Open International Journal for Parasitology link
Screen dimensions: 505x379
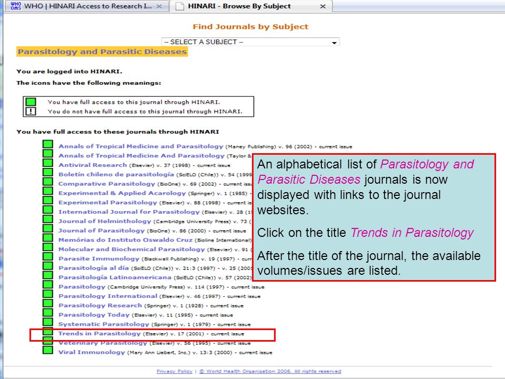tap(129, 212)
